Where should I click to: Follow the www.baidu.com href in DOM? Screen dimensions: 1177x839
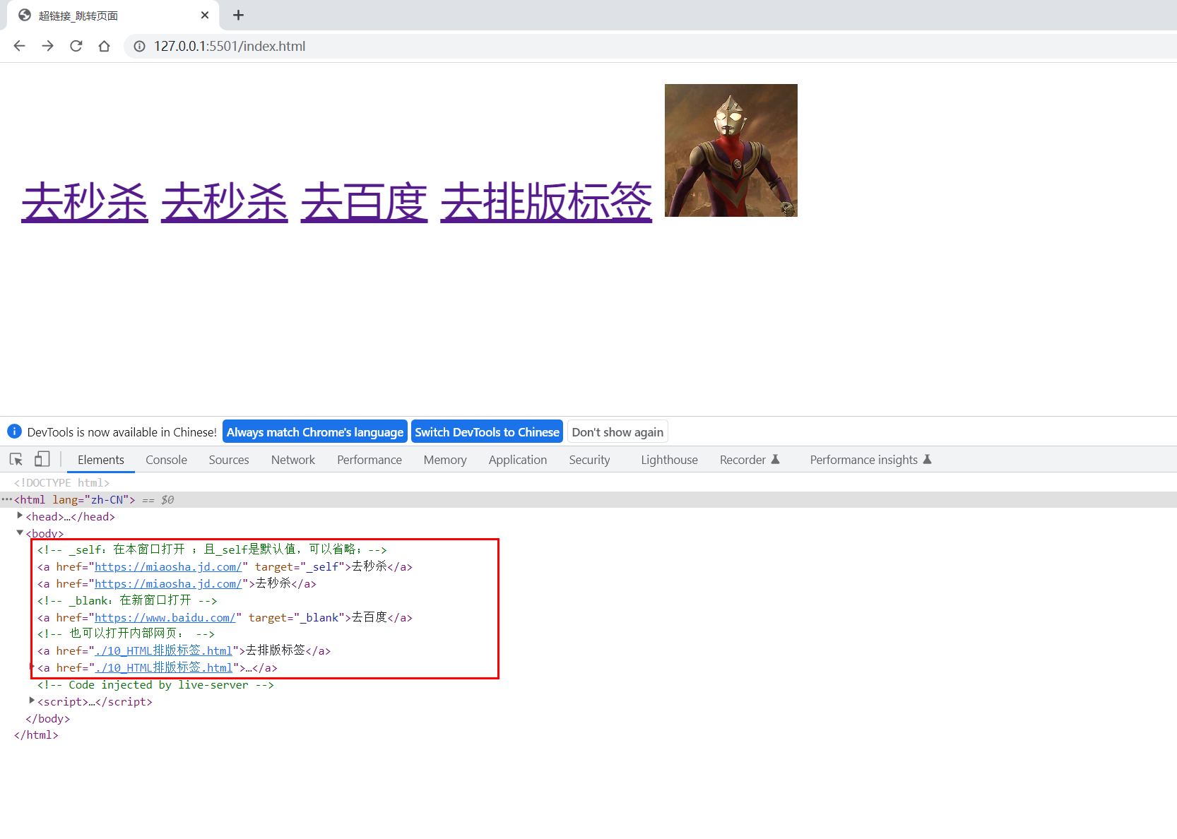pos(165,617)
